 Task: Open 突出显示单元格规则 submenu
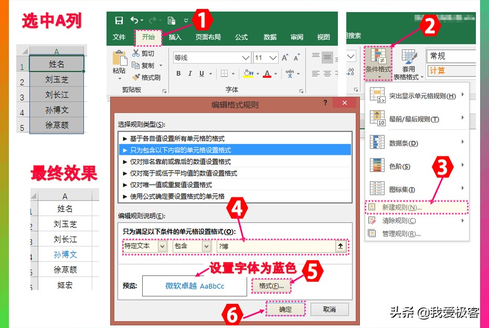(x=417, y=95)
